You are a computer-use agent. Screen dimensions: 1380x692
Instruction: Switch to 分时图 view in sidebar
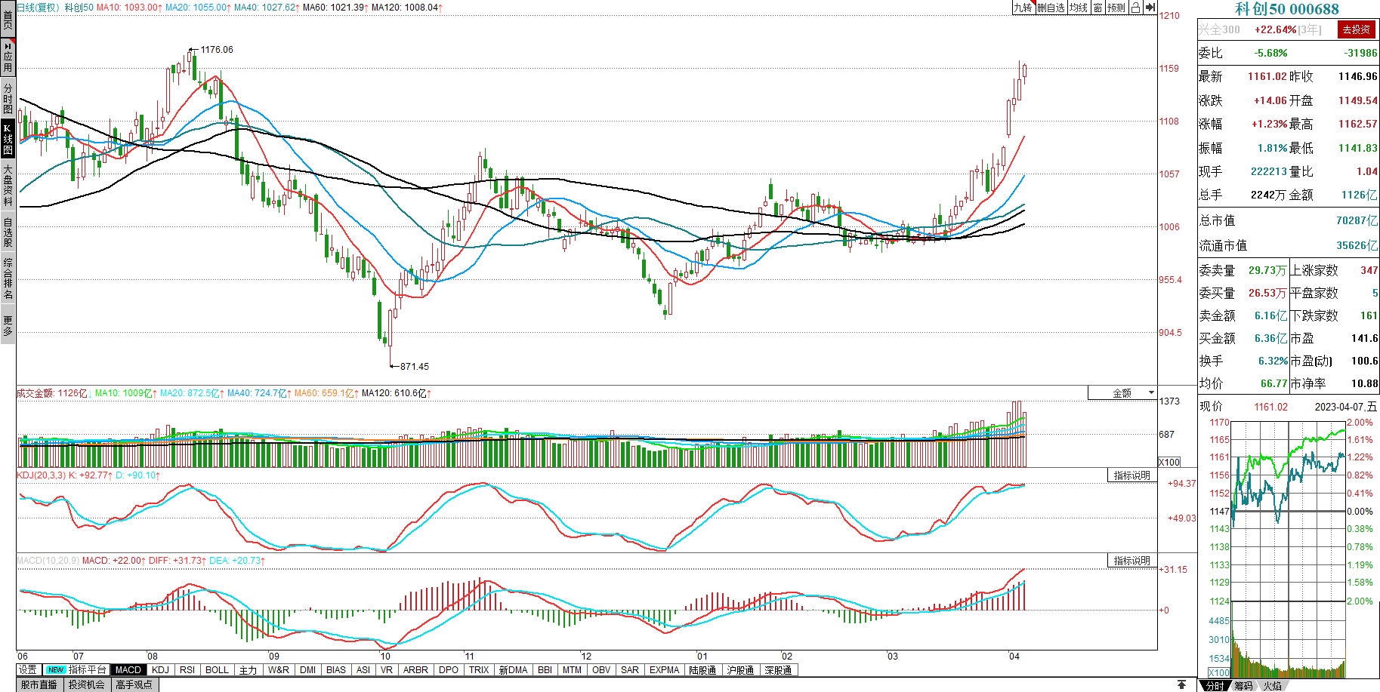click(x=8, y=98)
